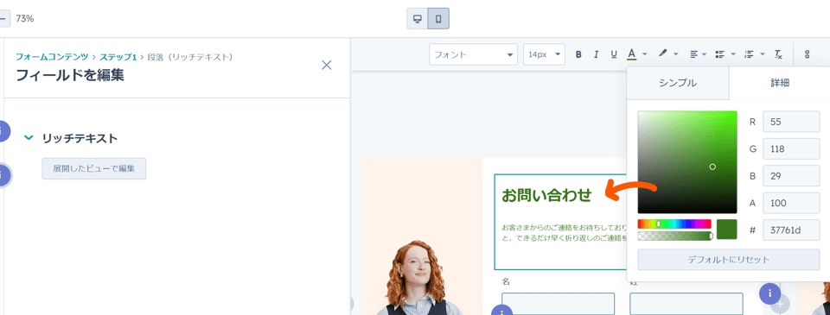Click the 73% zoom level text
This screenshot has width=830, height=315.
point(25,18)
